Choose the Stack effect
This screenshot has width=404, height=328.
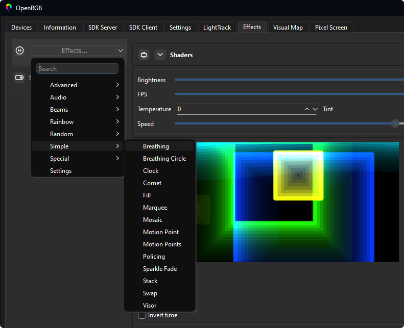(159, 281)
